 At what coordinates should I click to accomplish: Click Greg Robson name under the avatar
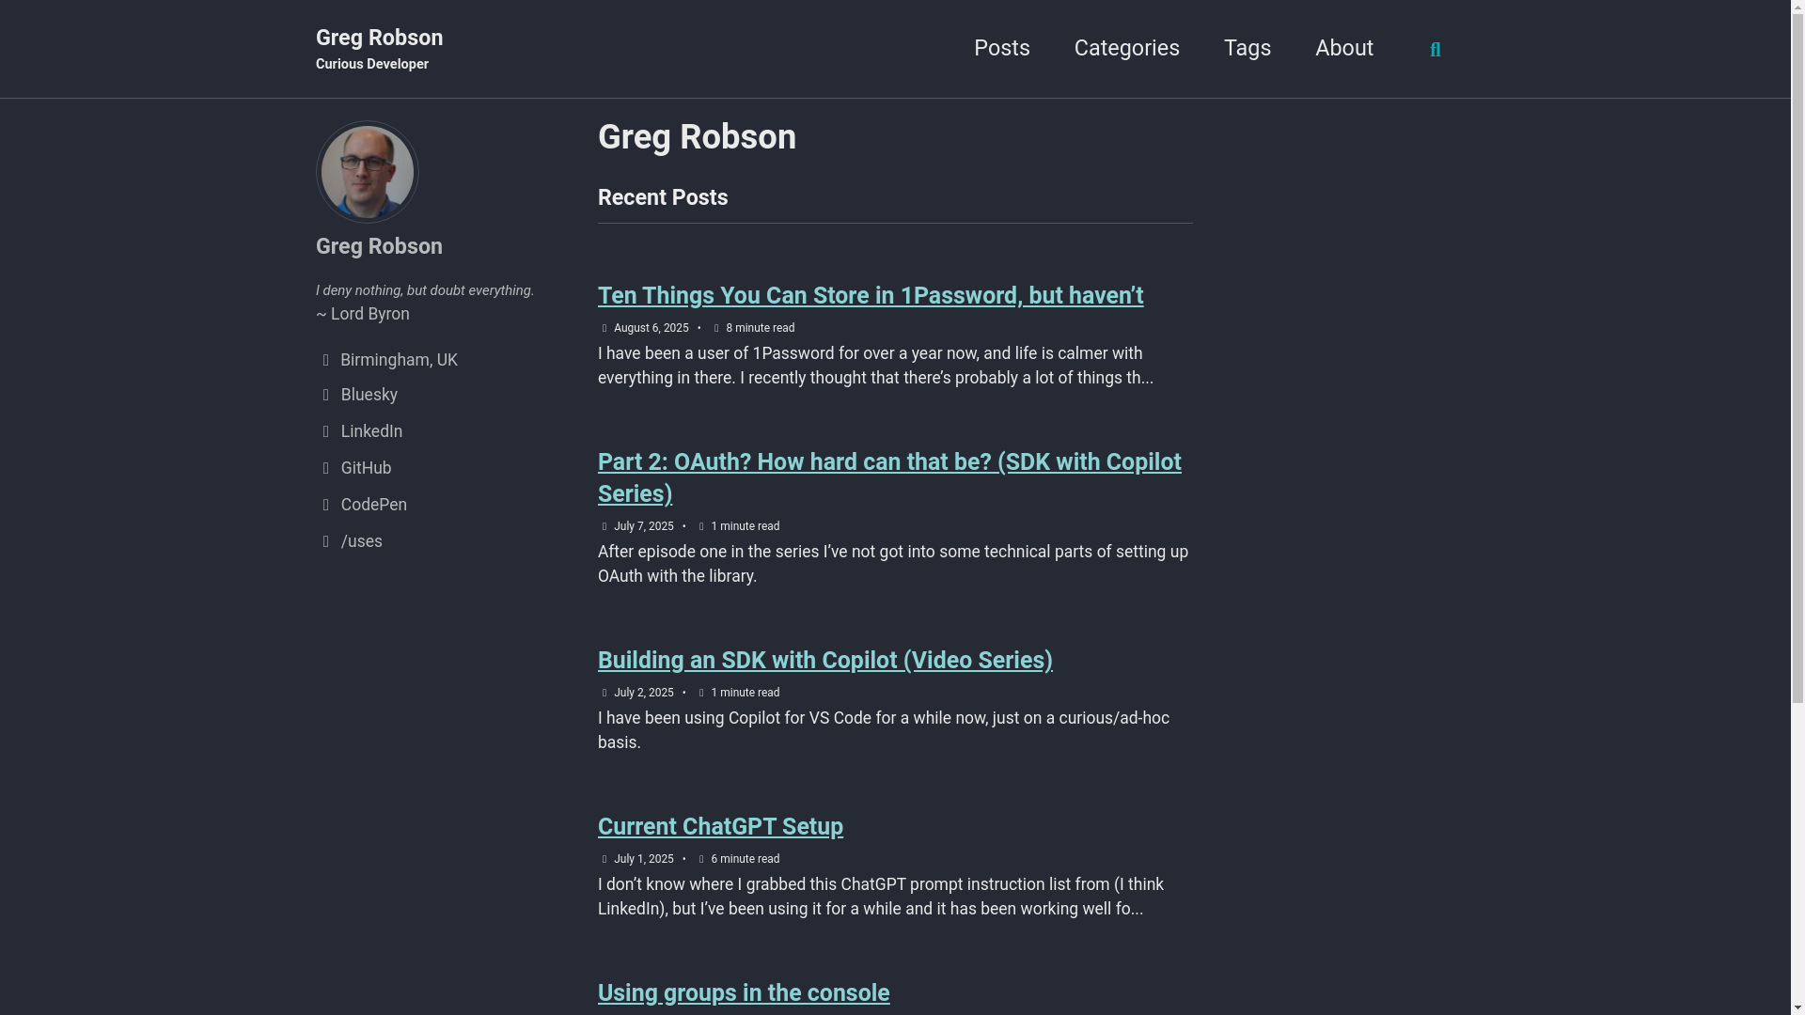click(x=379, y=246)
